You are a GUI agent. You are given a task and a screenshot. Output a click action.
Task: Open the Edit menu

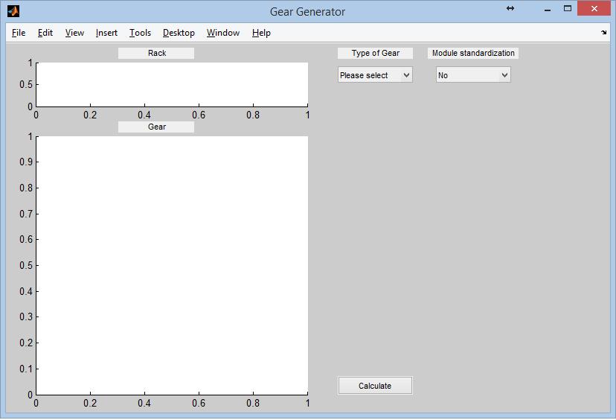click(45, 33)
